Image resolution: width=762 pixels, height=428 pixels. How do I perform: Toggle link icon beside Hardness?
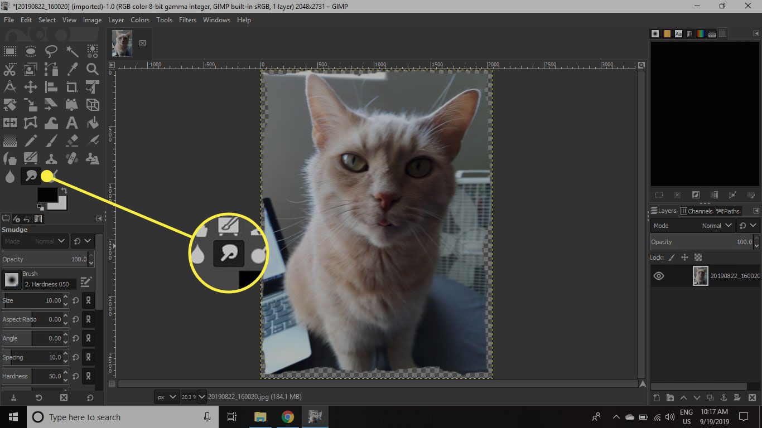point(88,377)
